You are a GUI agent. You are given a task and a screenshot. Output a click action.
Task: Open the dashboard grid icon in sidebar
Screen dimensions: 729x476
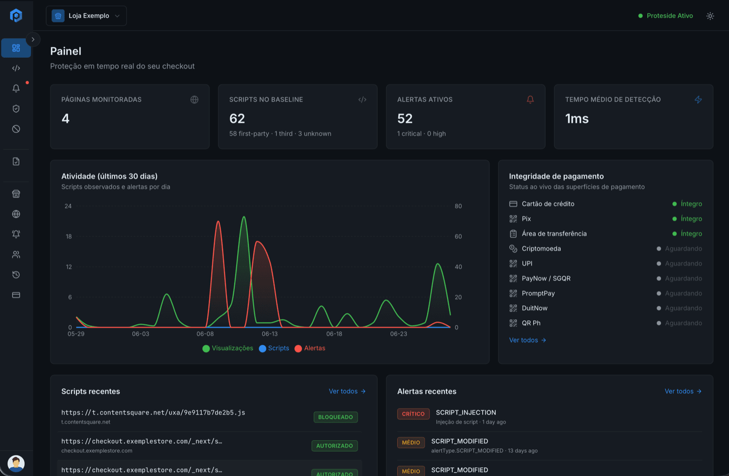(16, 48)
